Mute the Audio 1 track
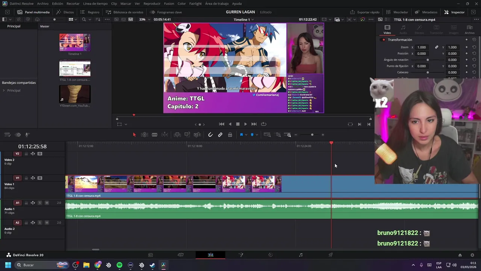 [47, 203]
